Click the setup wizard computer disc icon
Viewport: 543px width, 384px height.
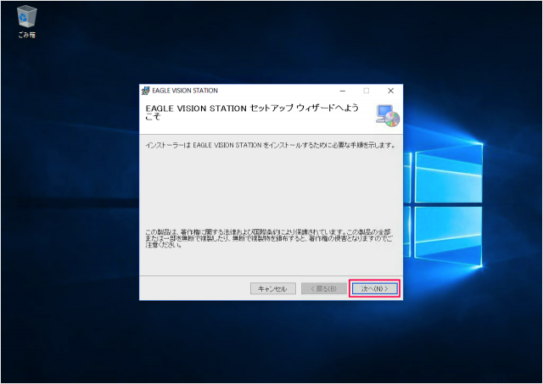pyautogui.click(x=388, y=115)
